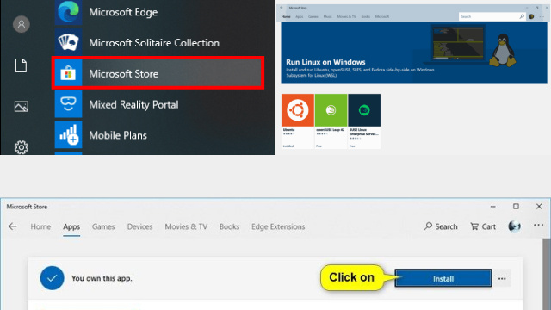The image size is (551, 310).
Task: Click Search in Install page Store window
Action: click(x=441, y=226)
